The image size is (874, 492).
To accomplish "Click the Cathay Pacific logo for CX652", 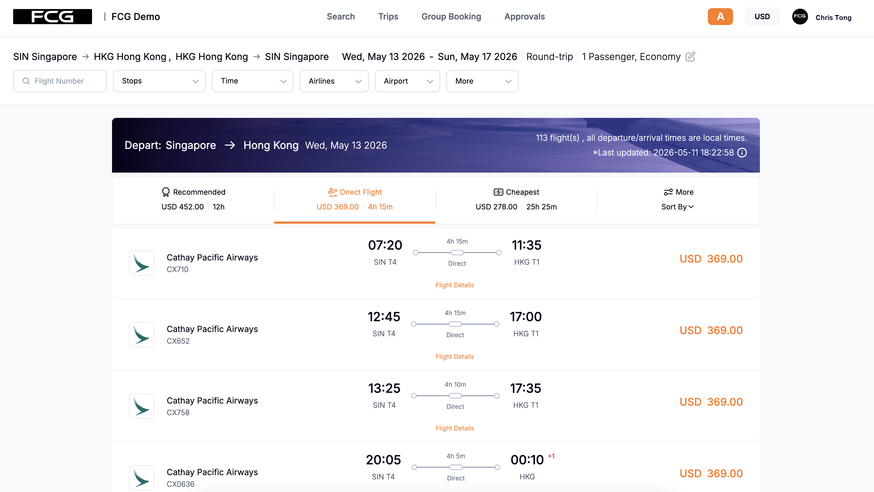I will click(x=141, y=334).
